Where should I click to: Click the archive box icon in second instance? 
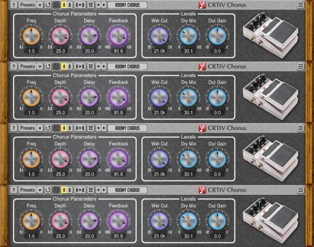tap(91, 66)
